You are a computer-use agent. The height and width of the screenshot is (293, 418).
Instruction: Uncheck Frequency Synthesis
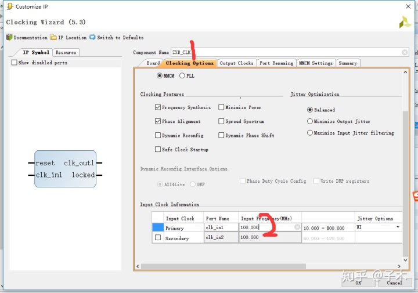click(x=158, y=107)
